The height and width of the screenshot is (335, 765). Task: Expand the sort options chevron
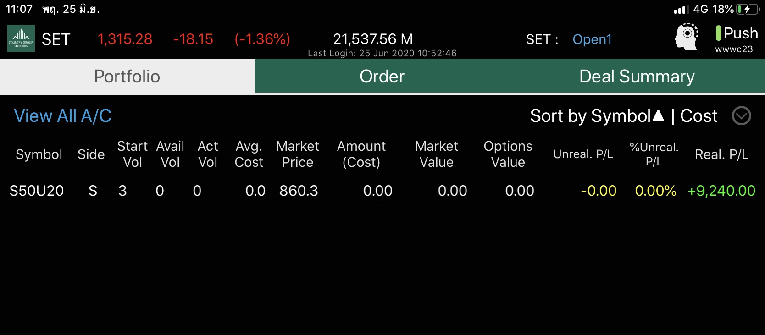[x=741, y=116]
